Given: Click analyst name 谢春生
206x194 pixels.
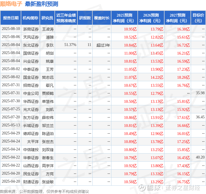Looking at the screenshot, I should click(48, 158).
